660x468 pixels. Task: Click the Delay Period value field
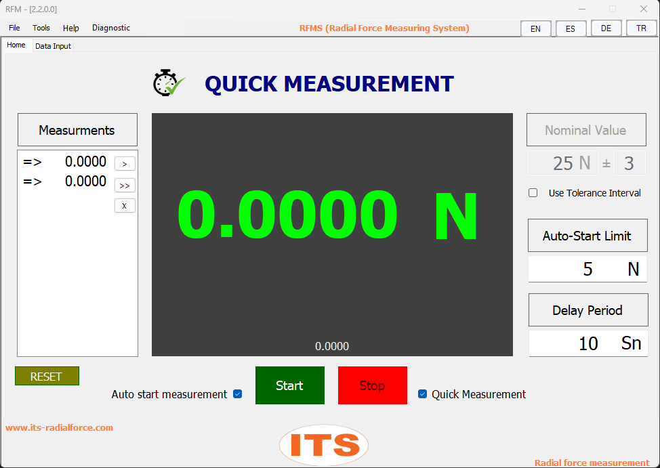pos(587,343)
